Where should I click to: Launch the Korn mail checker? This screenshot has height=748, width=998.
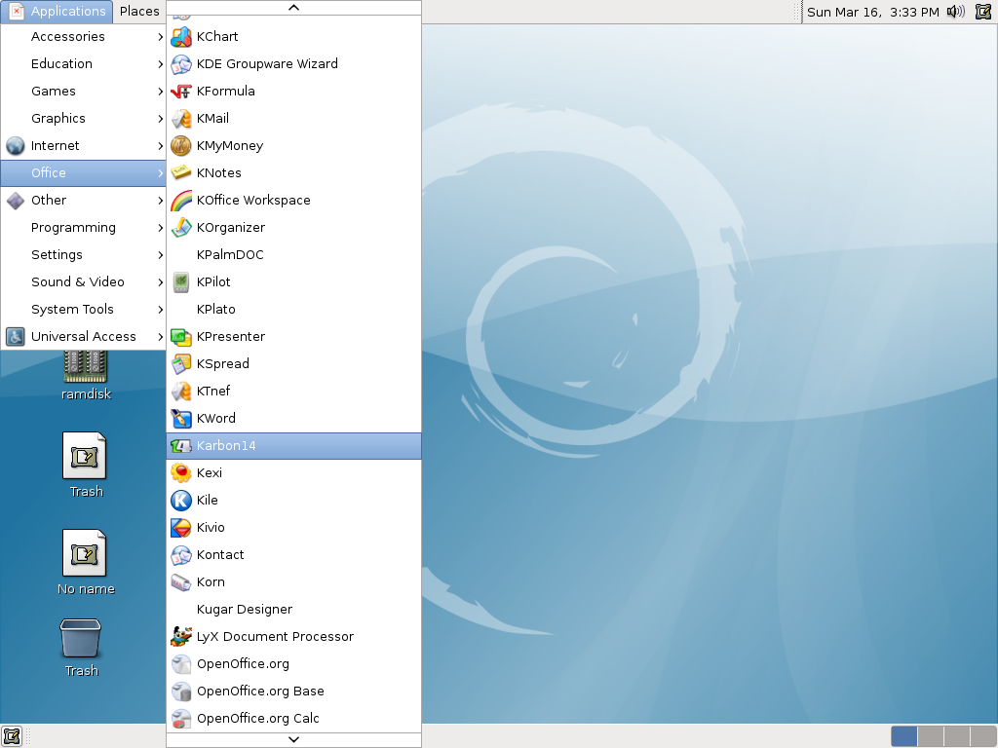293,582
